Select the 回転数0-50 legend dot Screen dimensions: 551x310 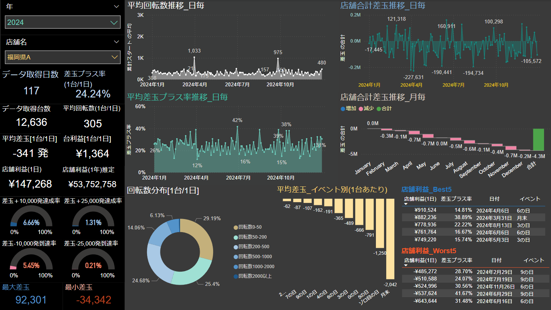point(235,227)
